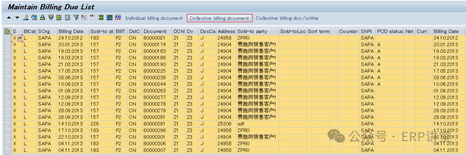Click the move-up triangle toolbar icon
Screen dimensions: 466x155
click(9, 18)
